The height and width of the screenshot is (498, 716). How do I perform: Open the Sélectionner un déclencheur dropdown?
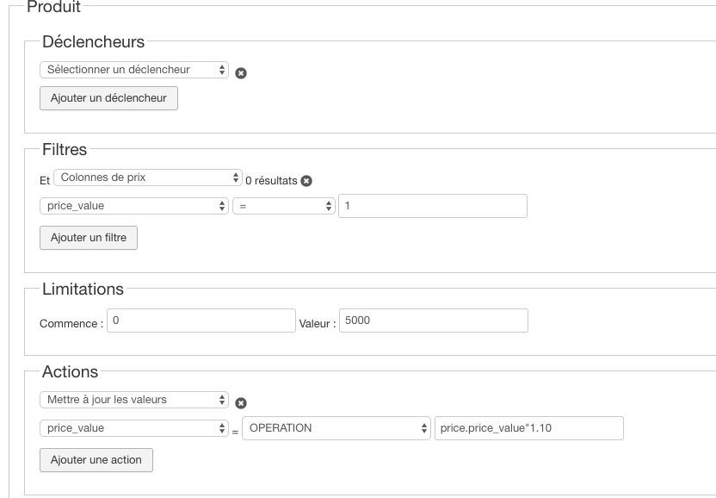[134, 70]
